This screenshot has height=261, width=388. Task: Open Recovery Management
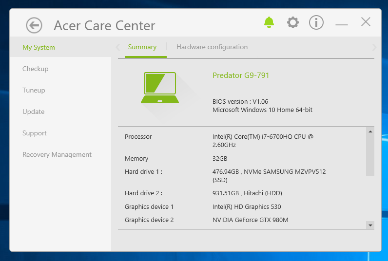[x=57, y=154]
